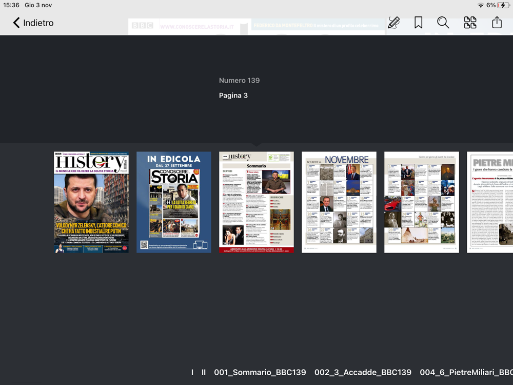Tap the battery indicator in status bar
The width and height of the screenshot is (513, 385).
click(503, 5)
